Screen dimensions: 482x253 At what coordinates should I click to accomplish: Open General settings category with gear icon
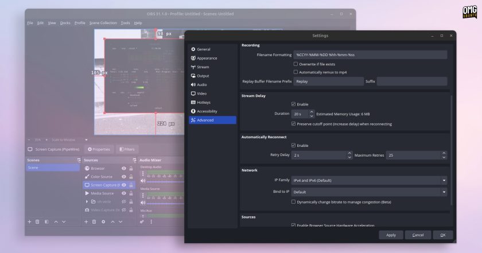coord(212,49)
